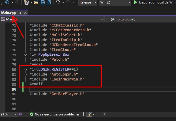Click the MultiSelect.h include line
176x121 pixels.
tap(56, 35)
